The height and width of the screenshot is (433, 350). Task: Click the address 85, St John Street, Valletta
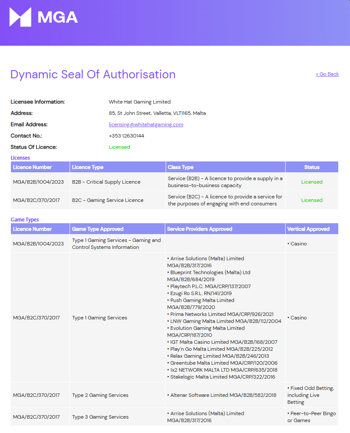pos(157,113)
